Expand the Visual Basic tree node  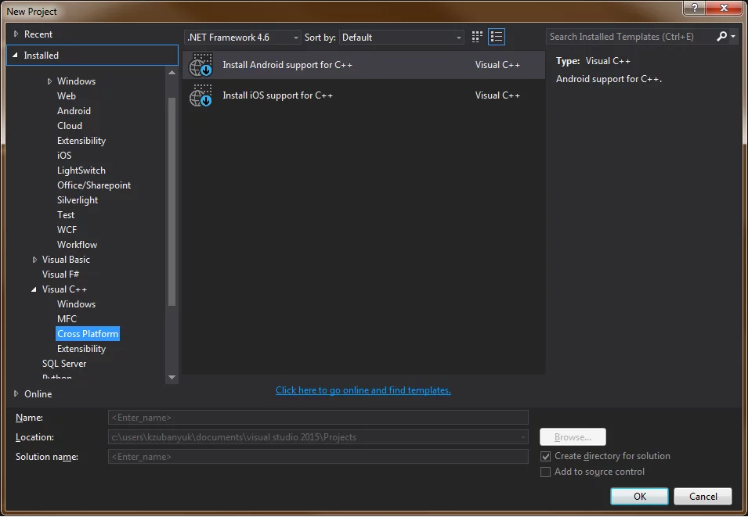(x=34, y=260)
